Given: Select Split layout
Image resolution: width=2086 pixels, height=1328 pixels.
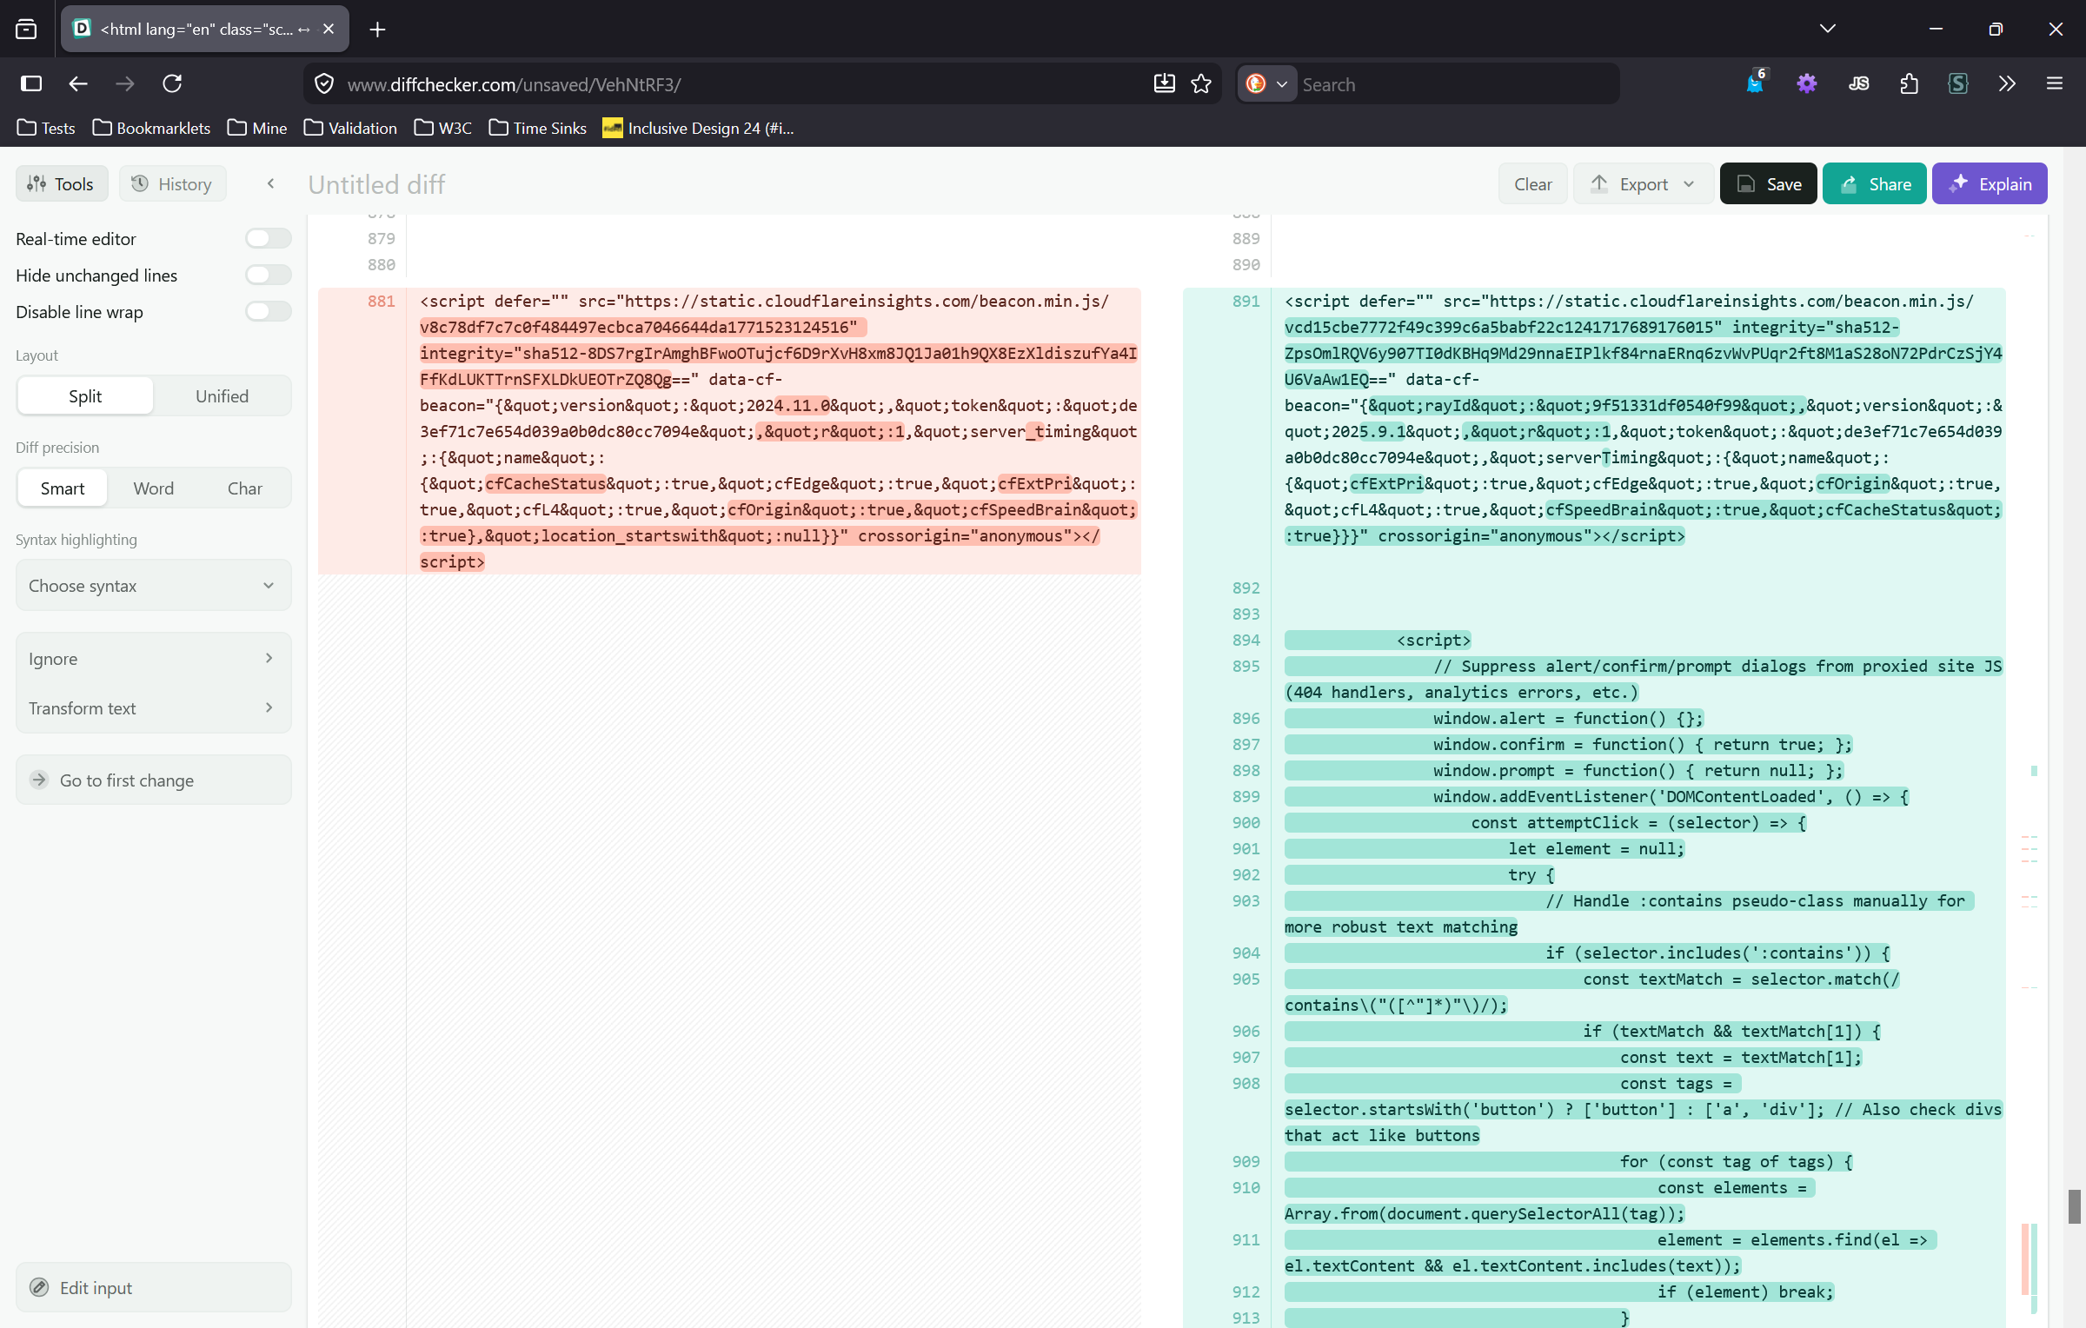Looking at the screenshot, I should pyautogui.click(x=85, y=396).
